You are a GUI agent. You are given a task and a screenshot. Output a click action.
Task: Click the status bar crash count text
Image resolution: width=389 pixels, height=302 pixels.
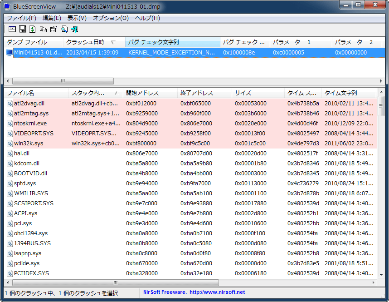click(x=61, y=293)
